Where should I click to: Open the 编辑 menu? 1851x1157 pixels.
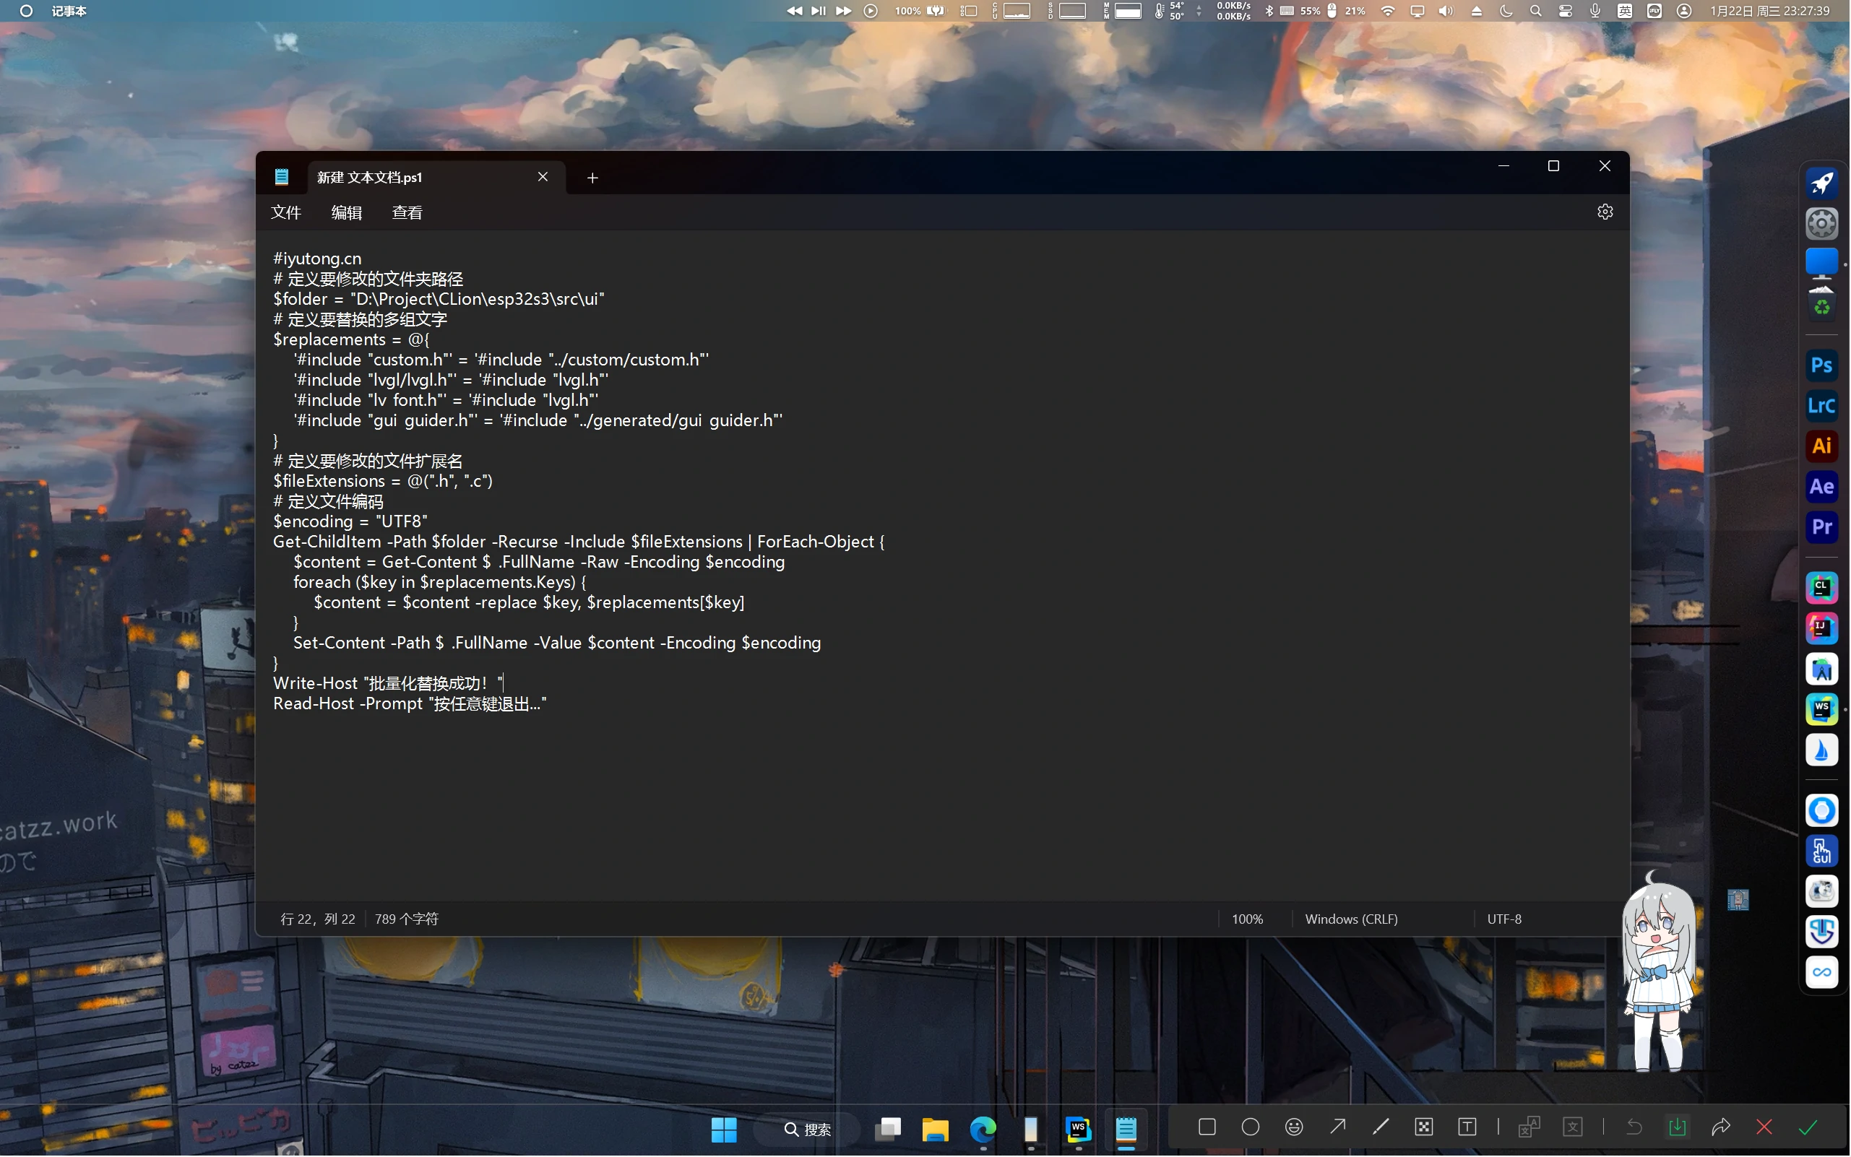tap(346, 213)
